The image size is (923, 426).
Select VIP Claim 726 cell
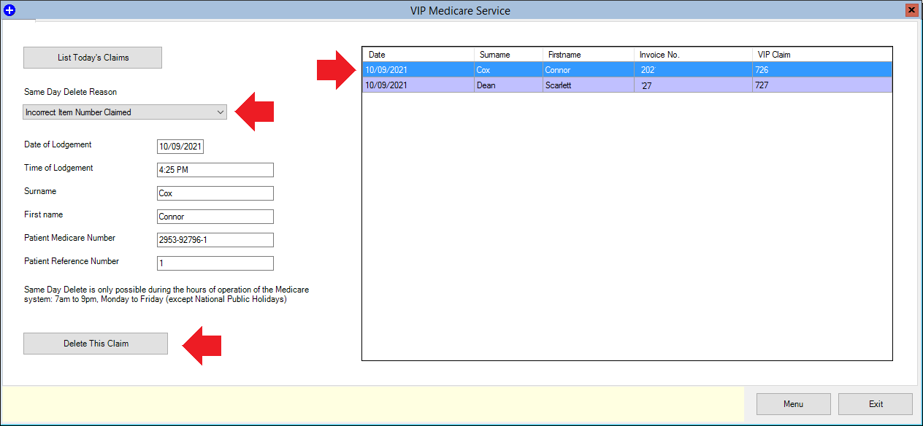pyautogui.click(x=822, y=70)
